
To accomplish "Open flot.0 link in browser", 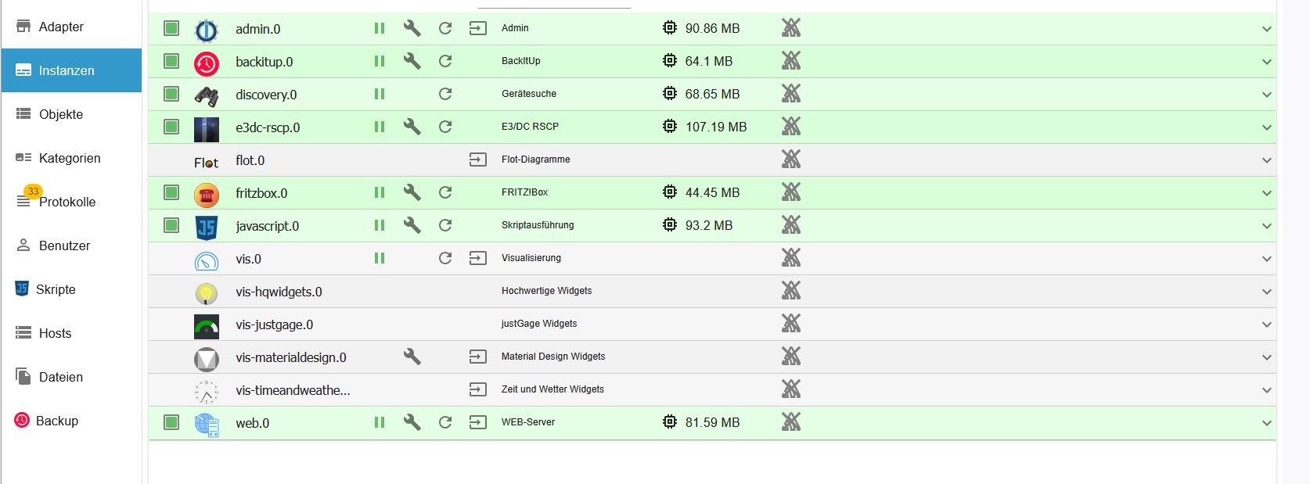I will tap(477, 160).
